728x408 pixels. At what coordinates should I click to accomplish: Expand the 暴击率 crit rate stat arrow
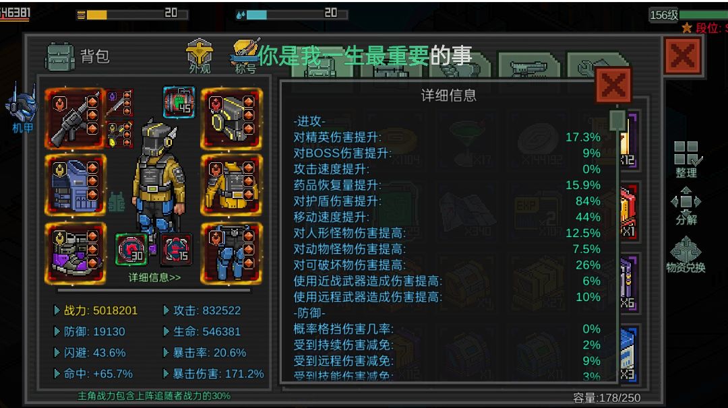(x=166, y=352)
